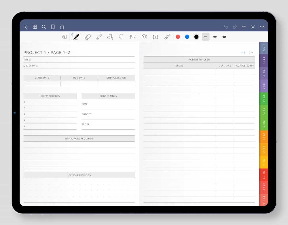Open the PRJ 1 side tab
288x225 pixels.
click(x=264, y=61)
